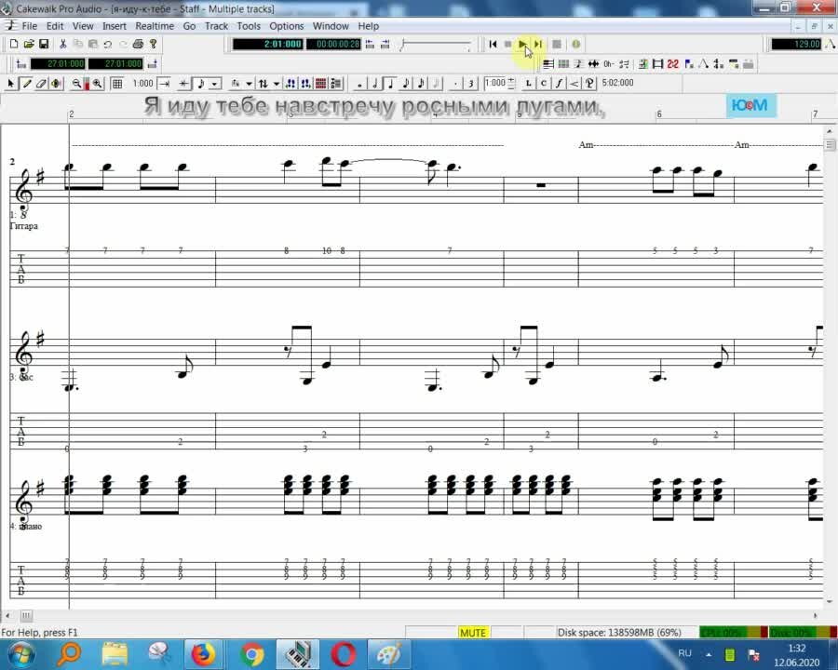Select the quarter note duration
This screenshot has width=838, height=670.
pyautogui.click(x=390, y=84)
